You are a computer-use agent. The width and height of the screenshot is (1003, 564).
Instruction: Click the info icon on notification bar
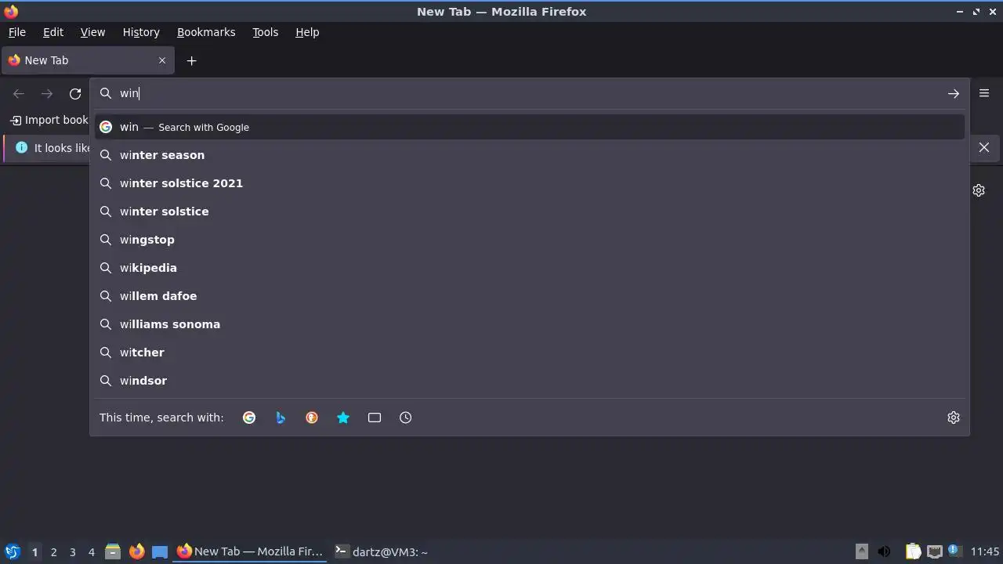21,147
